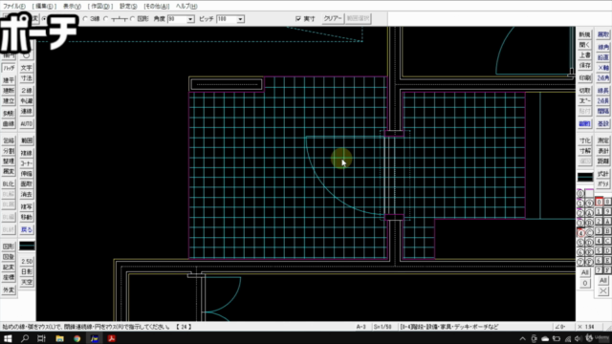Screen dimensions: 612x344
Task: Select the 複線 offset line tool
Action: click(x=27, y=153)
